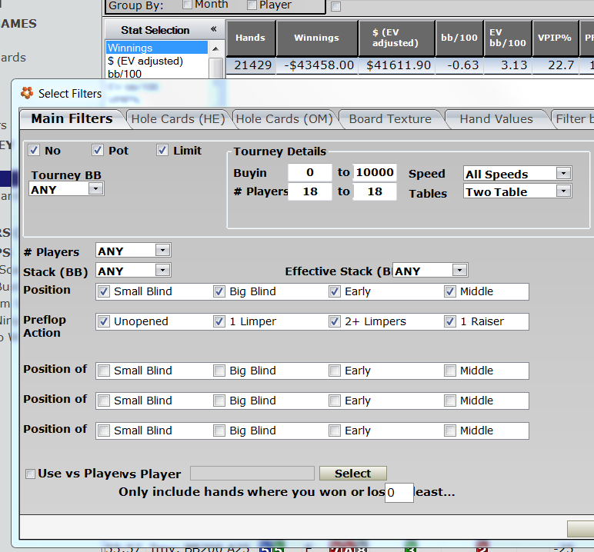Check Early in second Position of row

335,401
